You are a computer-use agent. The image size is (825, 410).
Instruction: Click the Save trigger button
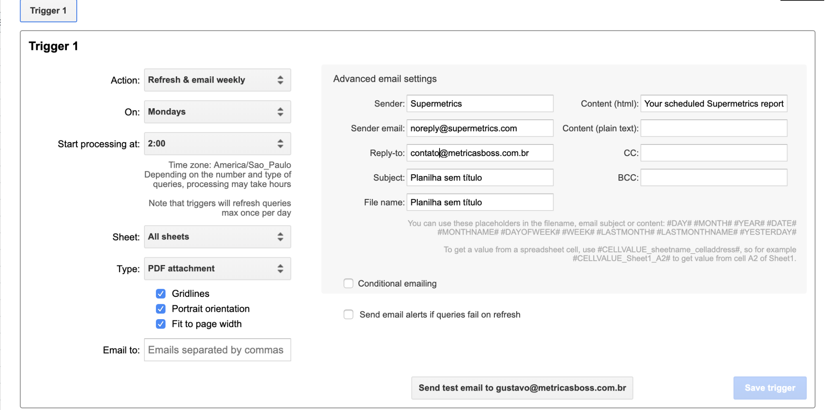click(x=769, y=388)
